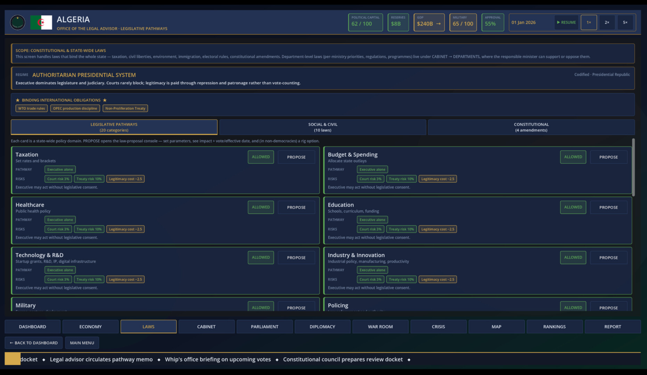This screenshot has width=647, height=375.
Task: Click Taxation's Executive alone pathway tag
Action: coord(60,169)
